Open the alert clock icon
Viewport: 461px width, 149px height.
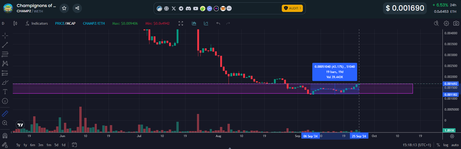tap(436, 23)
